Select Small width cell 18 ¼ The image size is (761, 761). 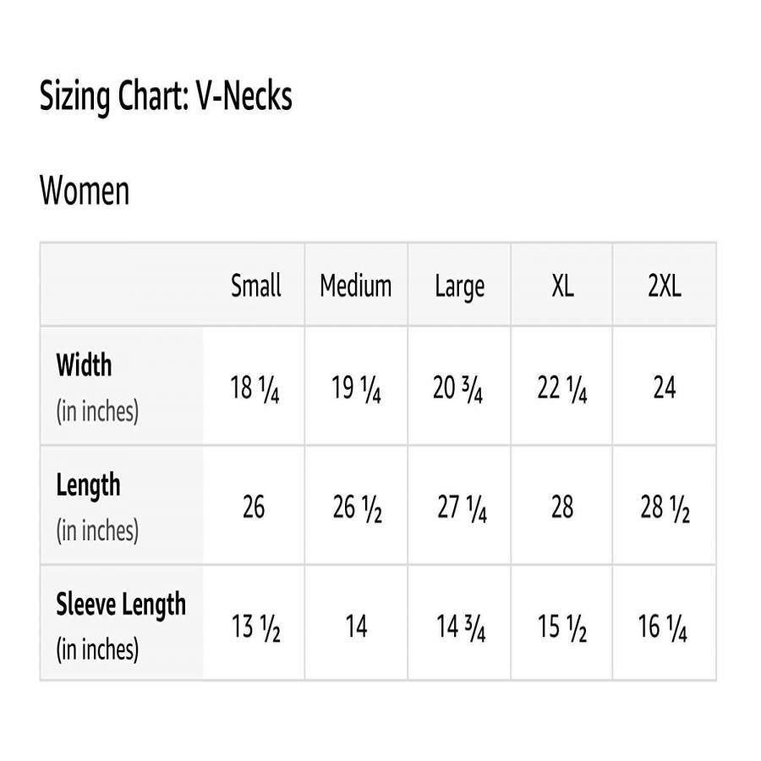pos(255,389)
